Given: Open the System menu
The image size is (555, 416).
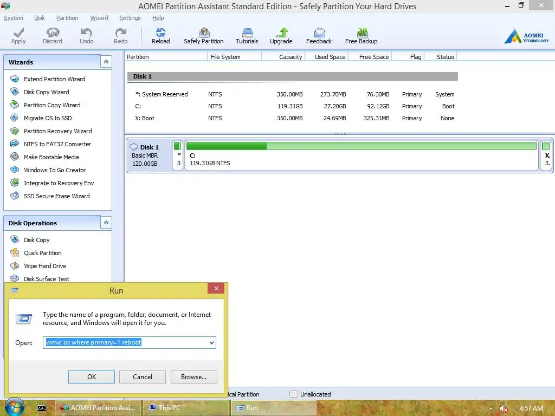Looking at the screenshot, I should tap(14, 18).
